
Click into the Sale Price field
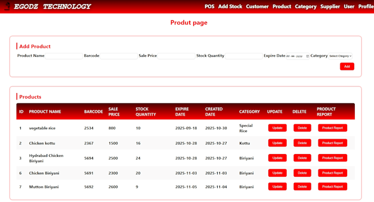tap(176, 56)
